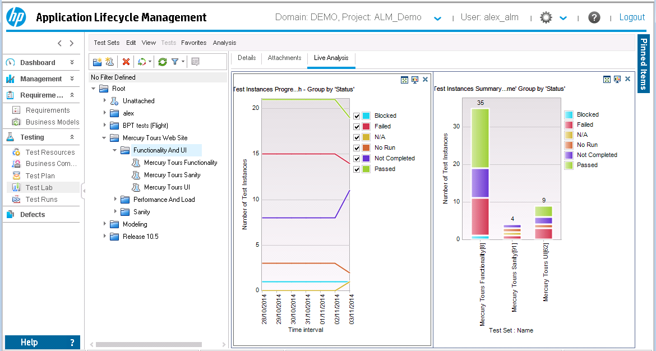The image size is (656, 351).
Task: Expand the Dashboard sidebar section
Action: point(72,62)
